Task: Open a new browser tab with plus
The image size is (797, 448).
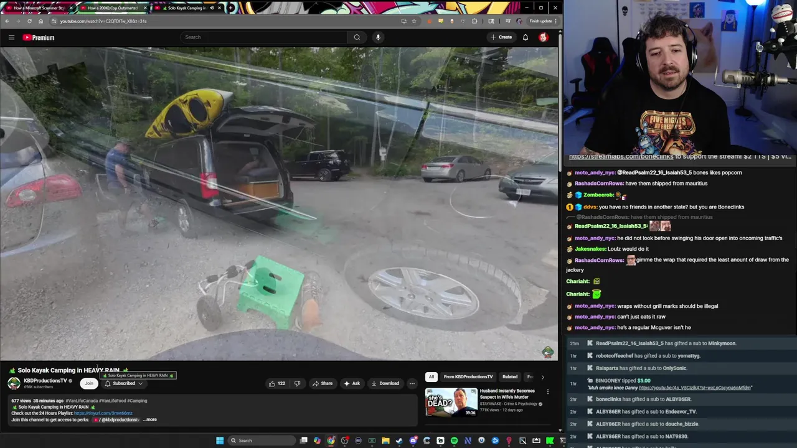Action: (x=231, y=8)
